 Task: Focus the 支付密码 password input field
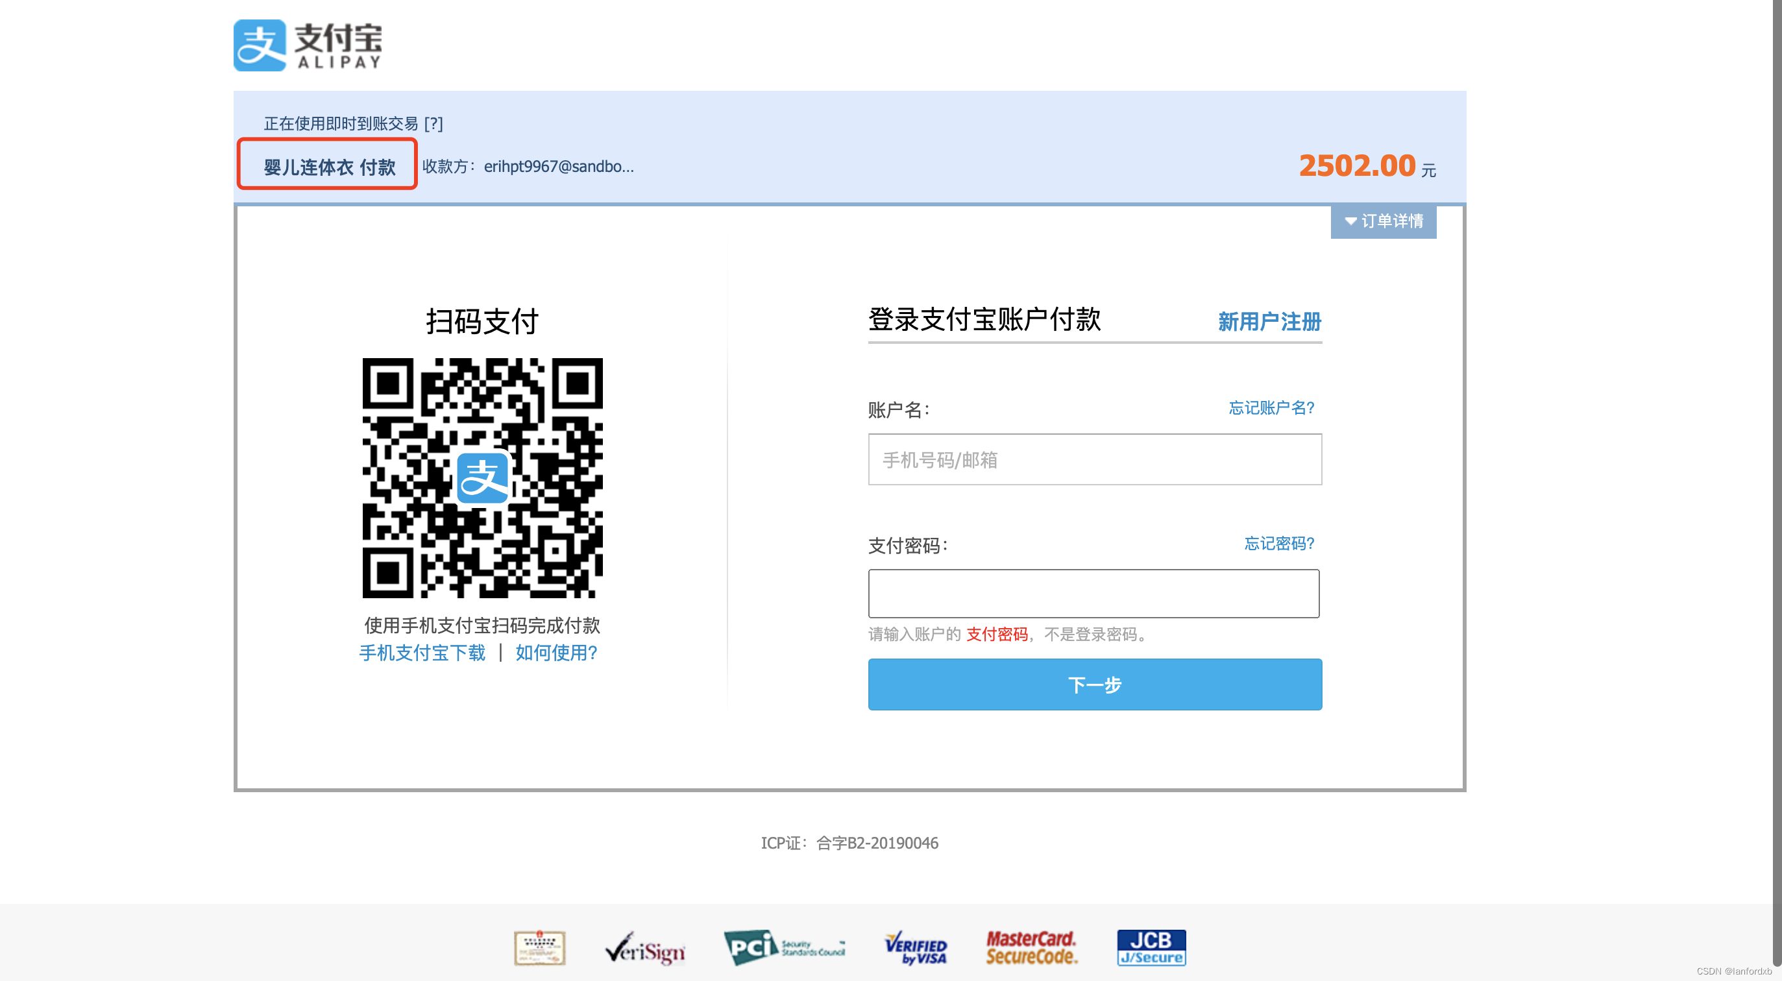(x=1093, y=594)
